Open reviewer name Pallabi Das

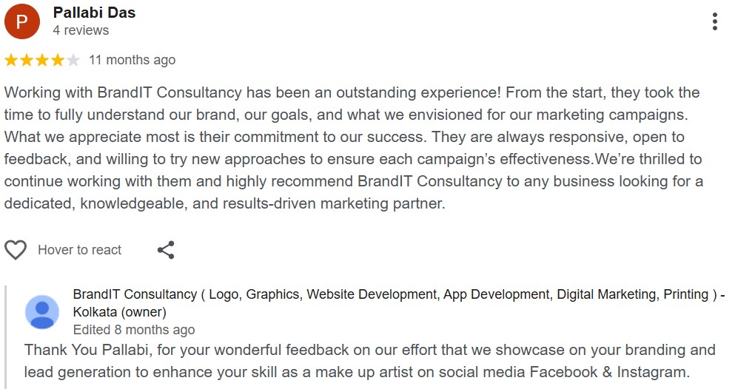(94, 13)
